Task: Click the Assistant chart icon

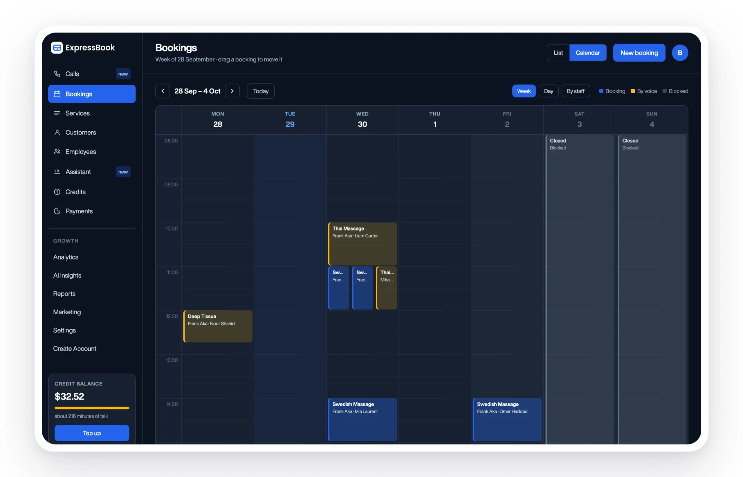Action: click(x=57, y=171)
